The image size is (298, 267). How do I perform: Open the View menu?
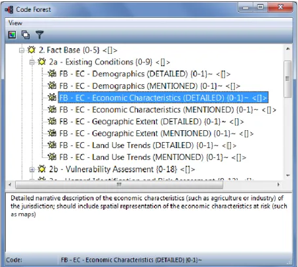click(15, 23)
